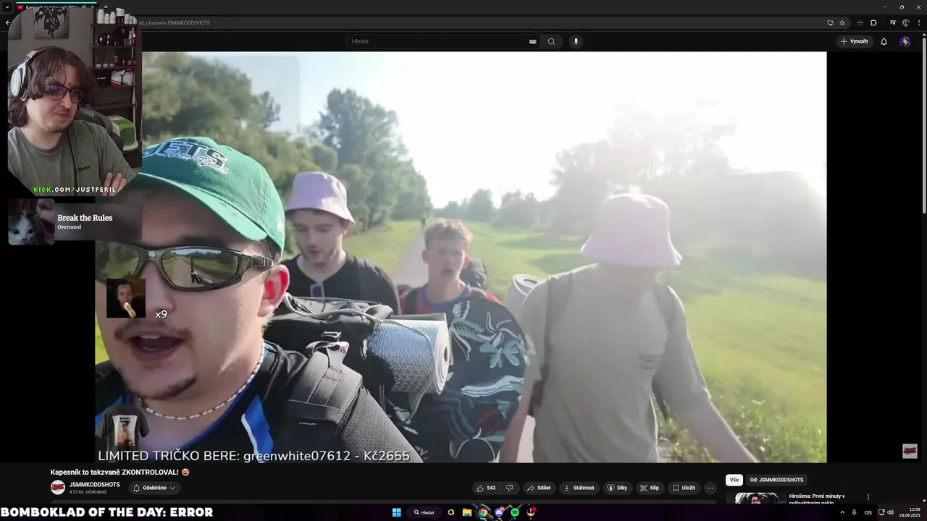The height and width of the screenshot is (521, 927).
Task: Click the install or cast icon in address bar
Action: (x=830, y=22)
